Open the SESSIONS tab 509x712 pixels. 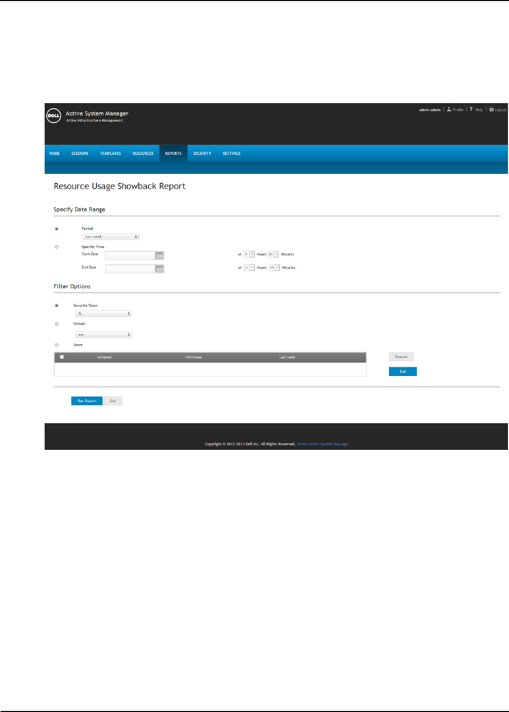80,153
